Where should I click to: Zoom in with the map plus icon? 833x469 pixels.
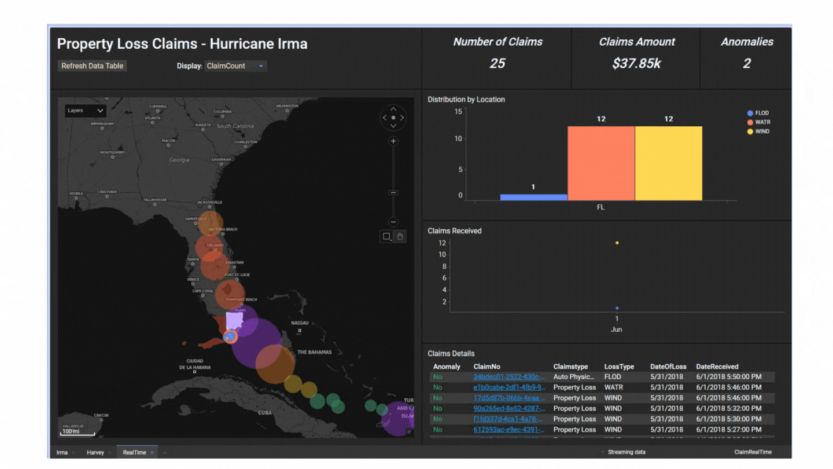pos(393,141)
